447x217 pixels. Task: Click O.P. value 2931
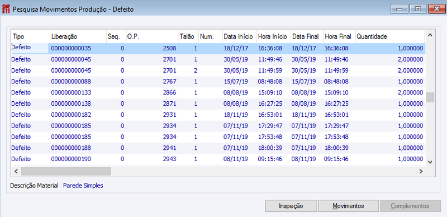[x=170, y=115]
